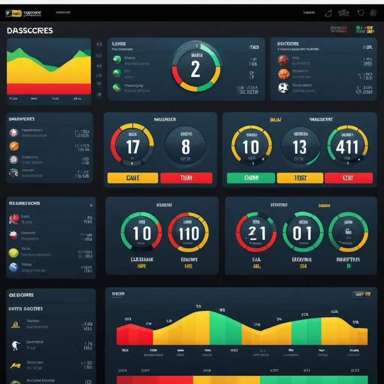The image size is (384, 384).
Task: Select the orange basketball icon in left sidebar list
Action: pos(14,146)
